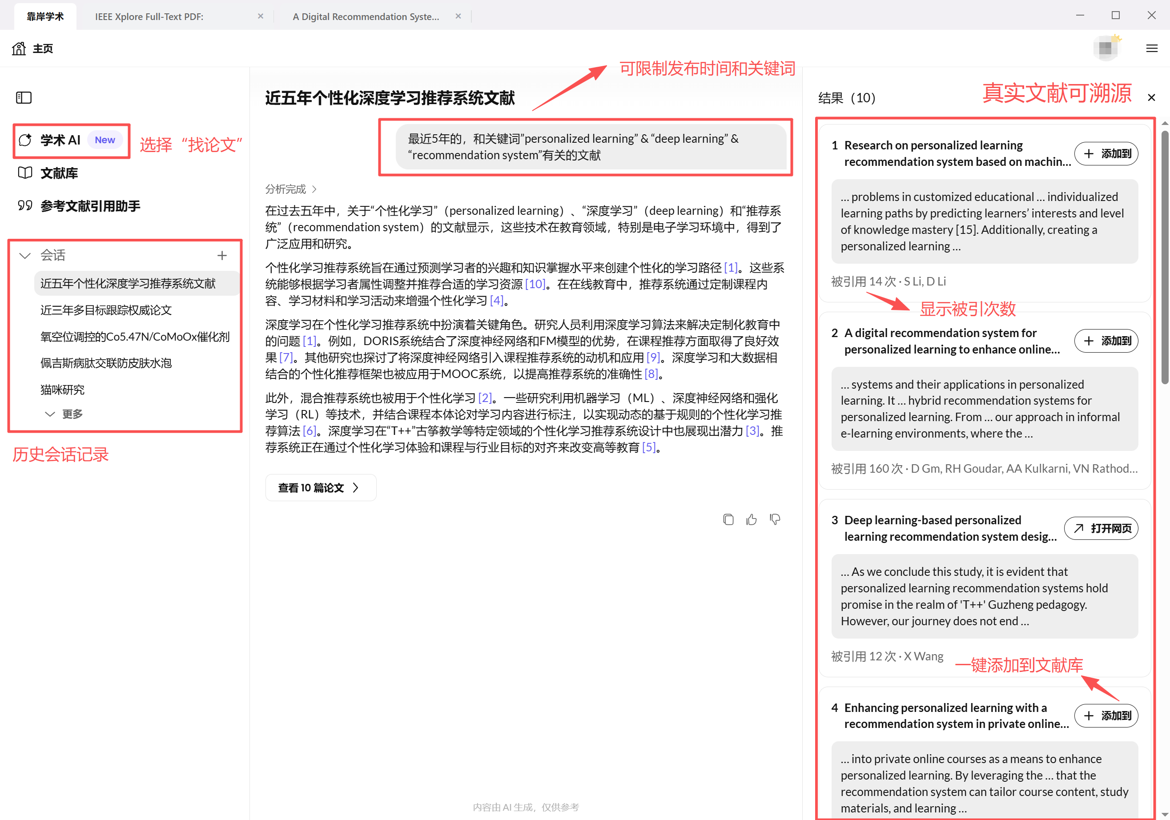Viewport: 1170px width, 820px height.
Task: Click citation link [9] in the answer
Action: pos(653,357)
